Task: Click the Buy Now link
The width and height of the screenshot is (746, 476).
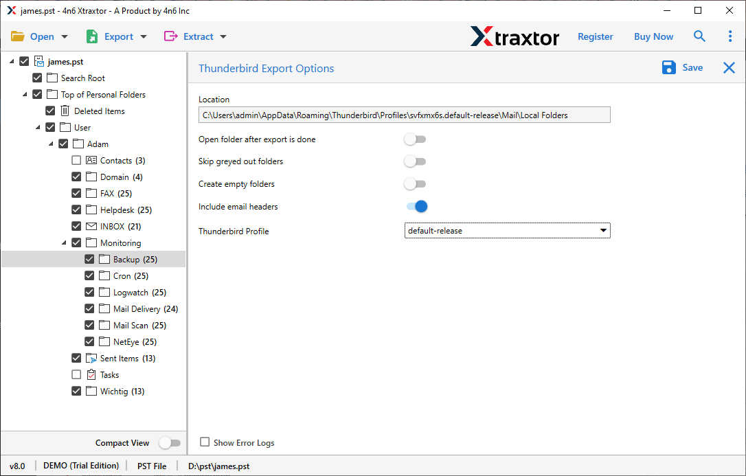Action: (653, 36)
